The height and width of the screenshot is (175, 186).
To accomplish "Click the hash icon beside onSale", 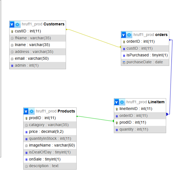I will 27,159.
